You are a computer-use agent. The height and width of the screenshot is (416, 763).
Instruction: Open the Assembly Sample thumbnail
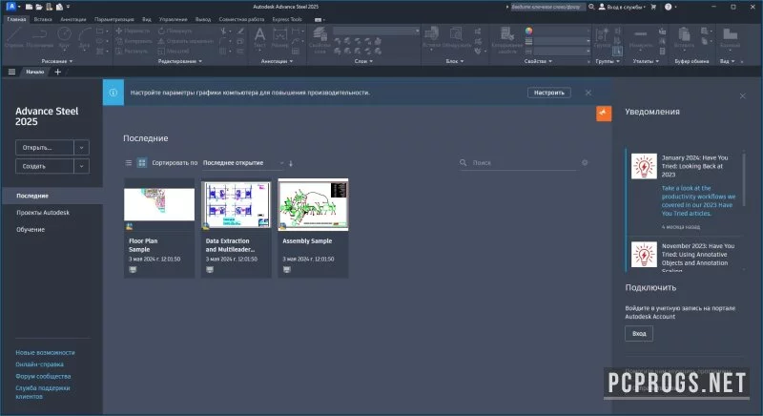click(313, 205)
